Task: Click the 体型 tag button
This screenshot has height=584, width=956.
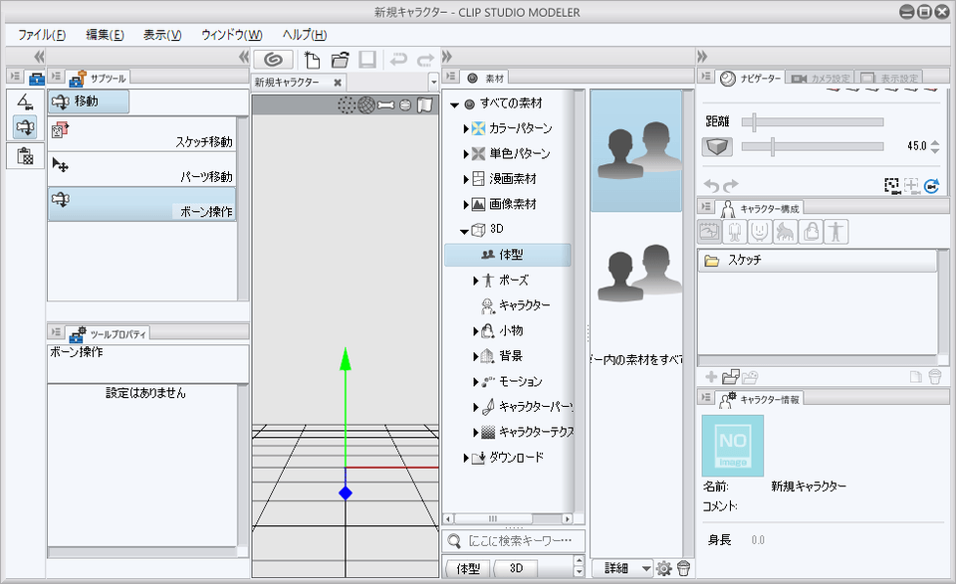Action: (468, 568)
